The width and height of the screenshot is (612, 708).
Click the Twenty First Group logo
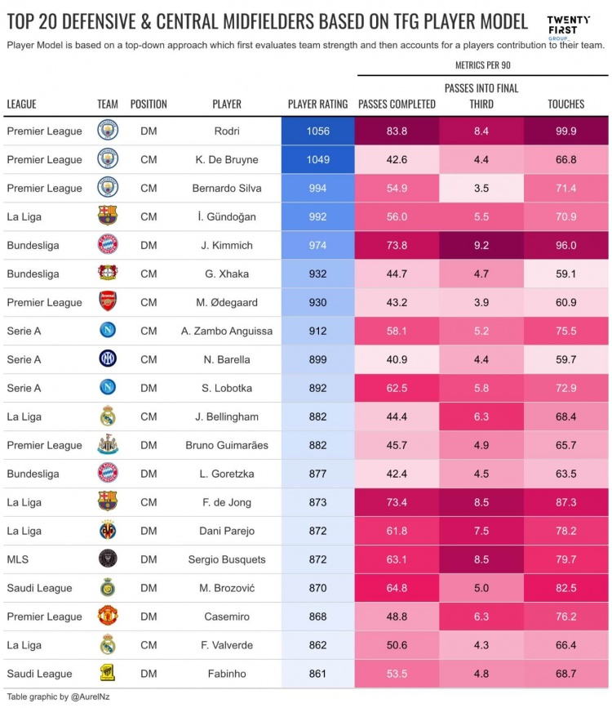[568, 27]
